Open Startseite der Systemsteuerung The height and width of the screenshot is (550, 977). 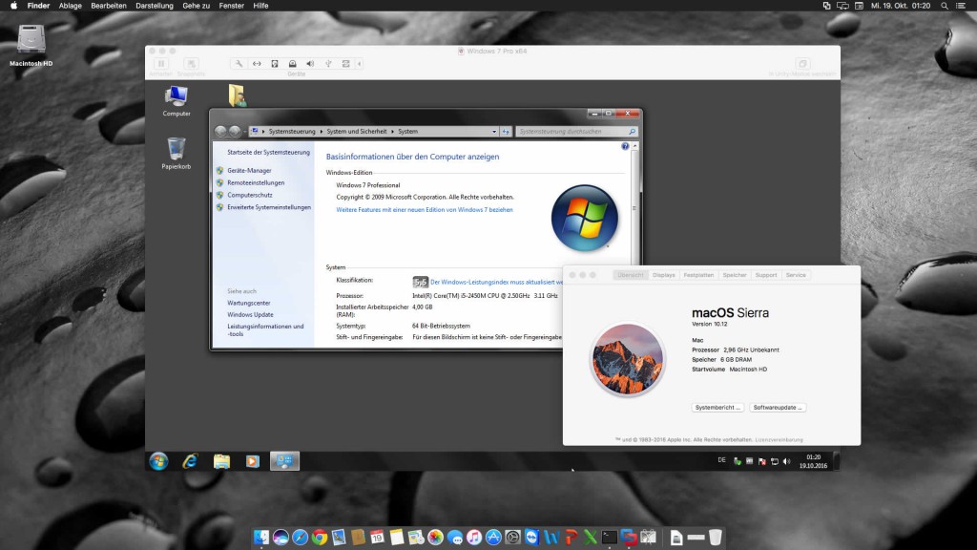(x=268, y=152)
